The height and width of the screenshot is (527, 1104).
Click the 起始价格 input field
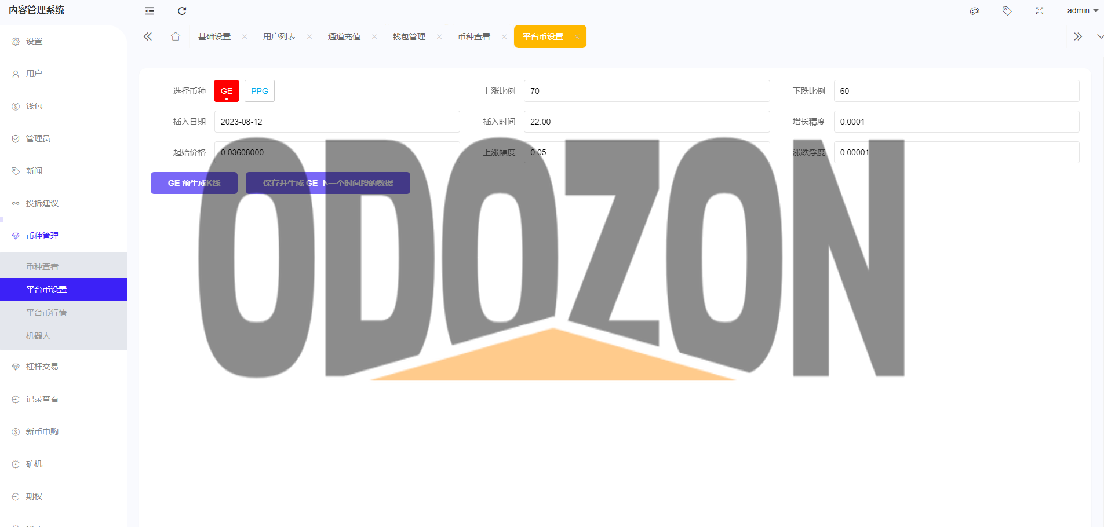[337, 152]
